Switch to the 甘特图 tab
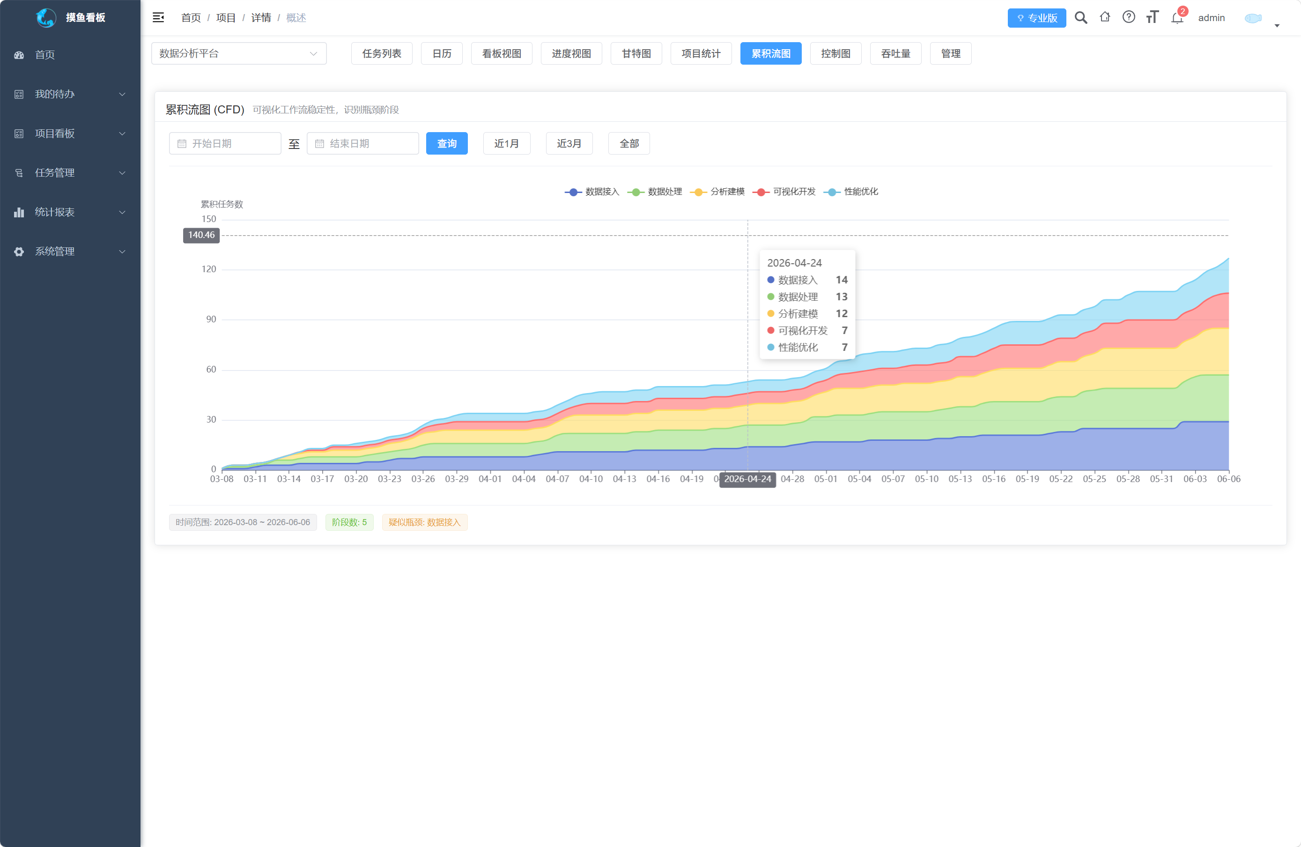1301x847 pixels. 636,53
